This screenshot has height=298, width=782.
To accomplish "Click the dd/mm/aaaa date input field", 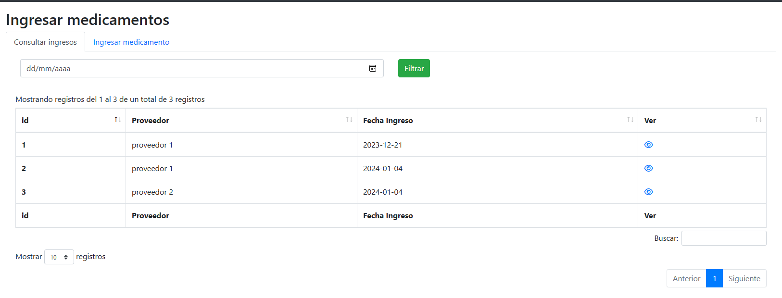I will point(202,68).
